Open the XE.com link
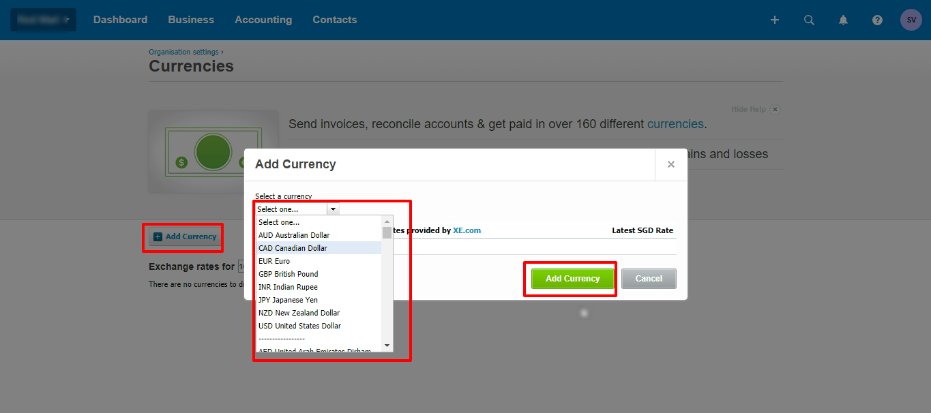 [467, 230]
